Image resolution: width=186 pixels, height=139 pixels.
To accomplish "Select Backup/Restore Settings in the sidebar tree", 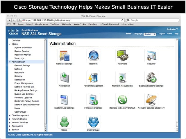I will (26, 90).
